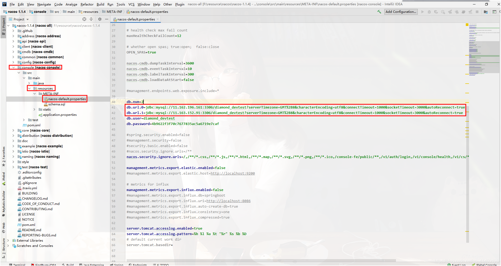The image size is (501, 266).
Task: Toggle the 2: Favorites tool window
Action: (x=3, y=156)
